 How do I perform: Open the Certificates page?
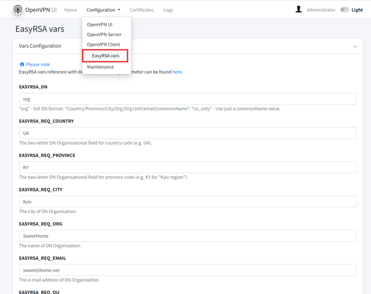tap(141, 10)
